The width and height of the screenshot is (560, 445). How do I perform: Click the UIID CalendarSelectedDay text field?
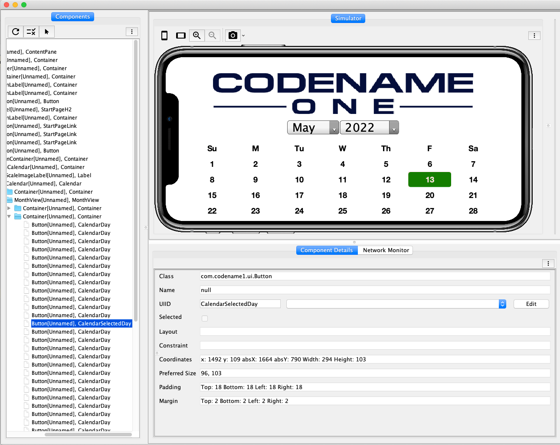pos(240,304)
